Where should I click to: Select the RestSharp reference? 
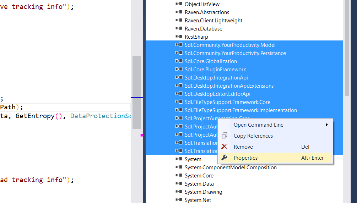[x=196, y=37]
